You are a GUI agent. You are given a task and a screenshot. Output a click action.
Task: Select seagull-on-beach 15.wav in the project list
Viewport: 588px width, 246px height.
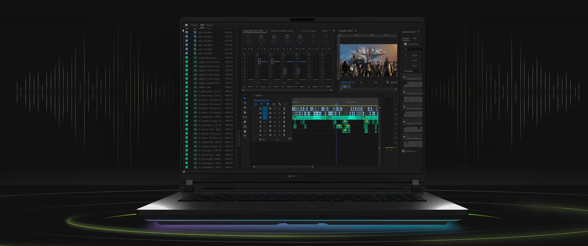pos(209,62)
